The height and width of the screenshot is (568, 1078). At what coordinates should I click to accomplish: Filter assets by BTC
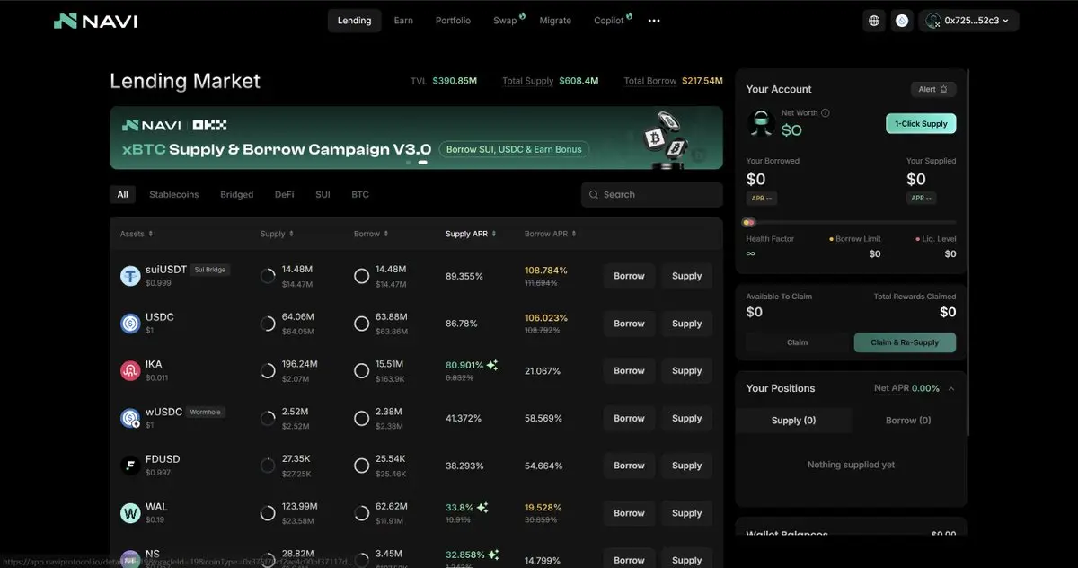360,194
